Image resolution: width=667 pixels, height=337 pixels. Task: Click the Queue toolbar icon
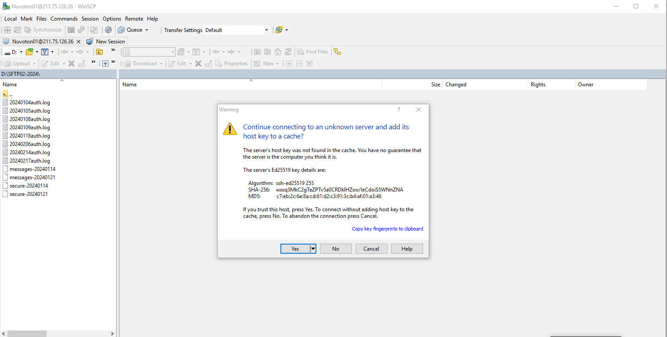(121, 30)
